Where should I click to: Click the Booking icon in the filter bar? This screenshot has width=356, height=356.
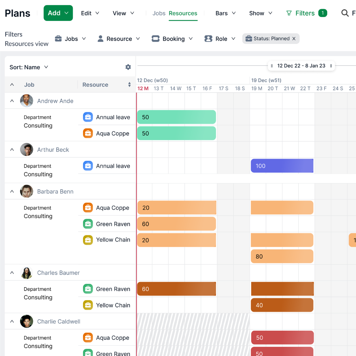tap(155, 38)
